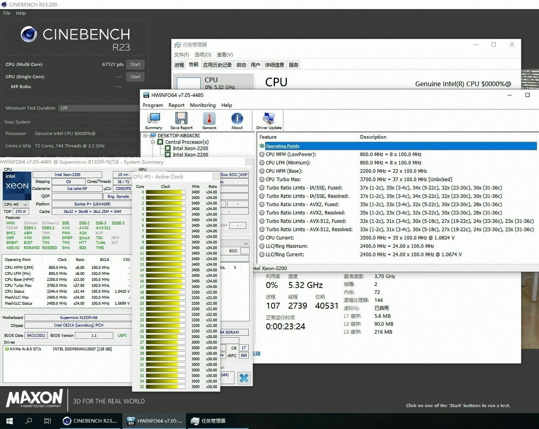Select the first Intel Xeon-2200 tree item

(x=190, y=148)
